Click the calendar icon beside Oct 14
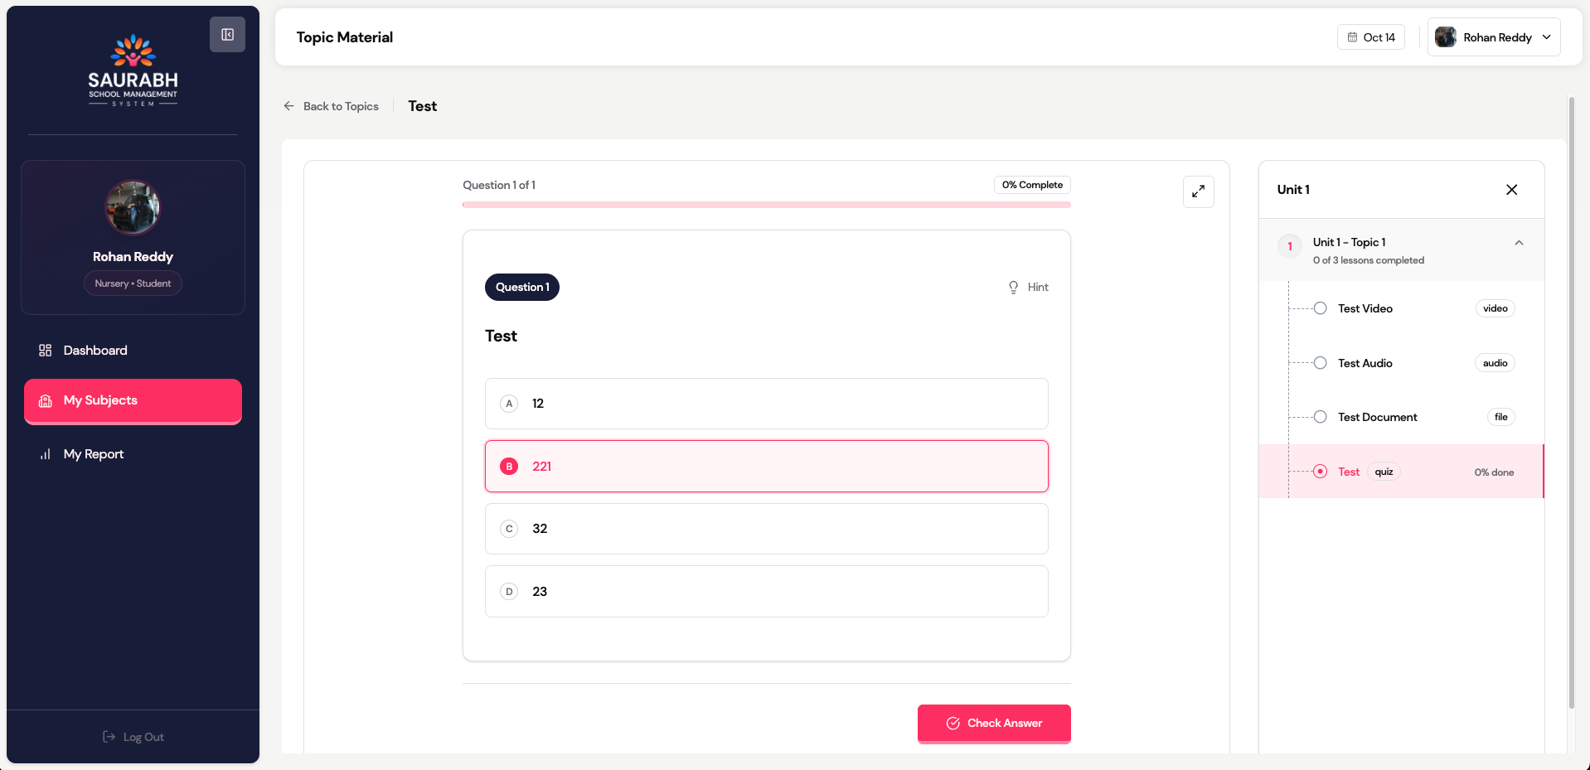The image size is (1590, 770). (1352, 37)
